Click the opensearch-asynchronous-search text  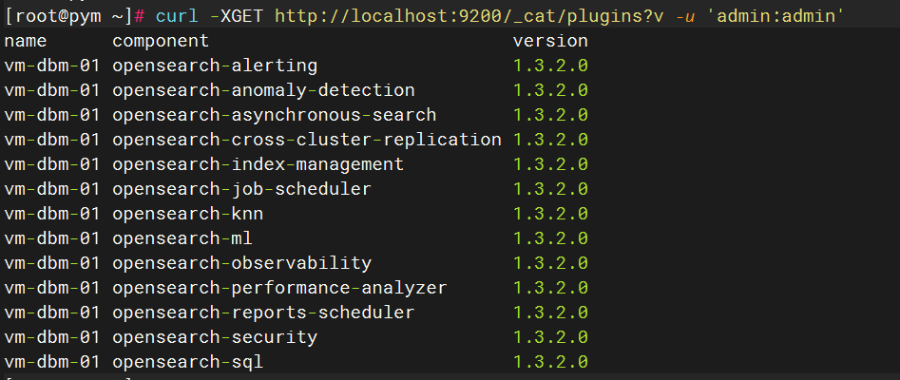(x=274, y=115)
